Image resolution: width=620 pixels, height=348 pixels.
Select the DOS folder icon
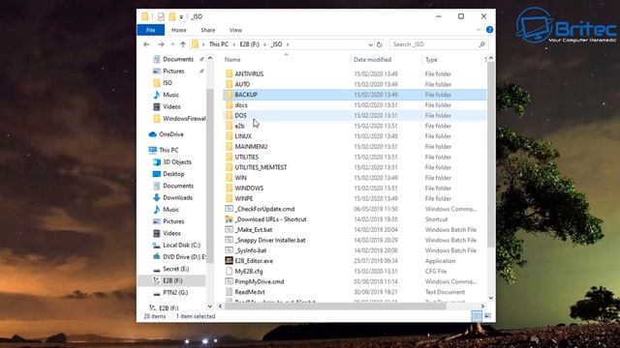point(229,115)
